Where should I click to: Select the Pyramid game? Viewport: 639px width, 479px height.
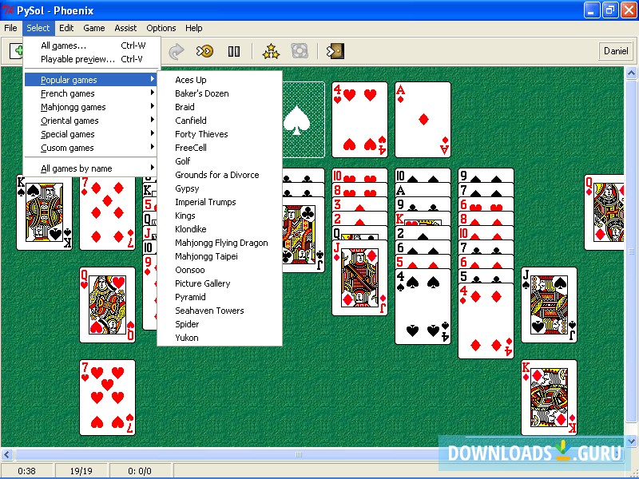[x=220, y=297]
